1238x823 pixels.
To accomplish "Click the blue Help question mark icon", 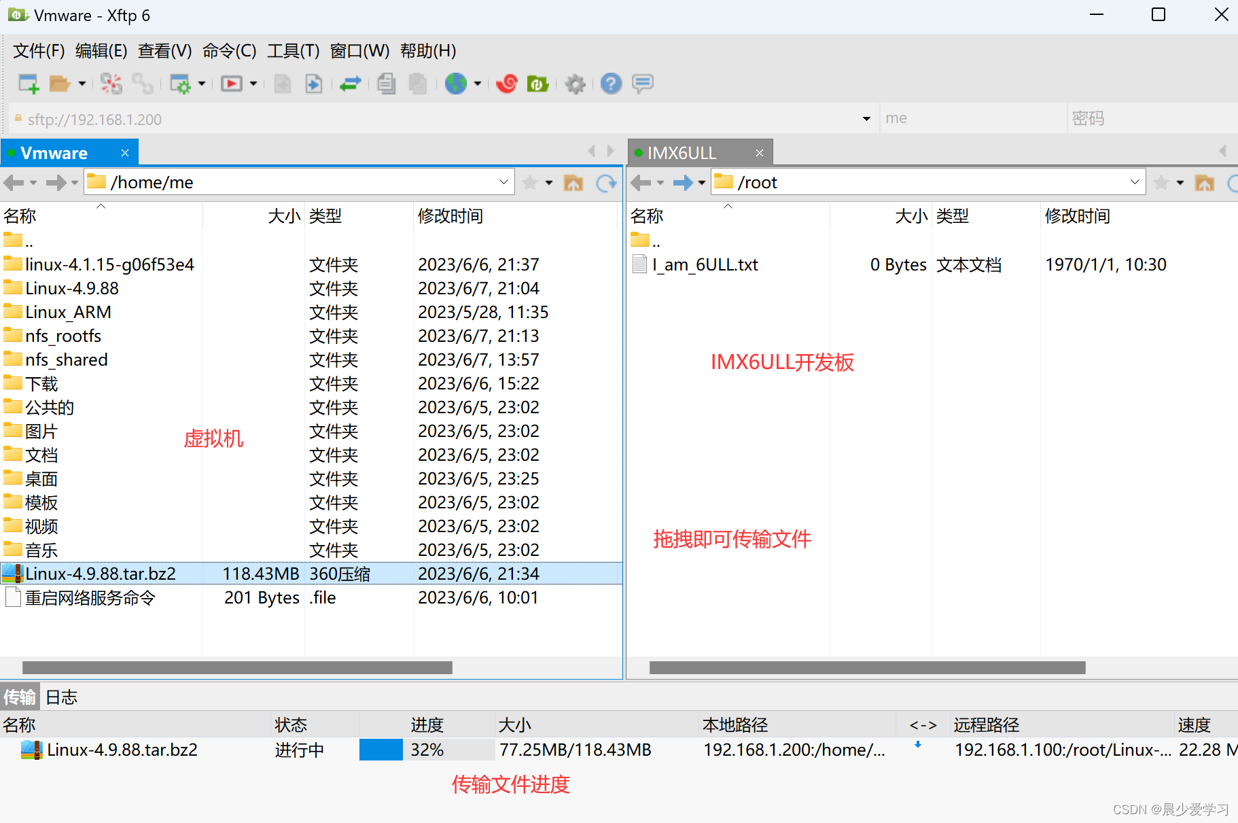I will pos(611,84).
